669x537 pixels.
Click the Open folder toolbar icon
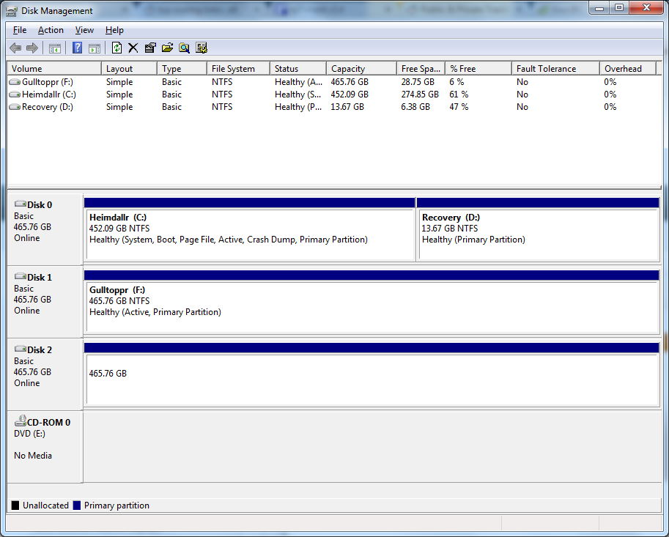coord(167,48)
